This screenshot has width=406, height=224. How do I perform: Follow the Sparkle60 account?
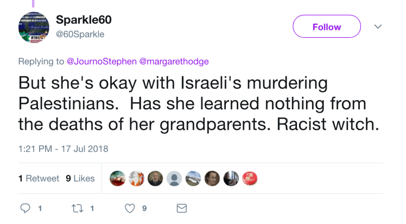coord(327,27)
